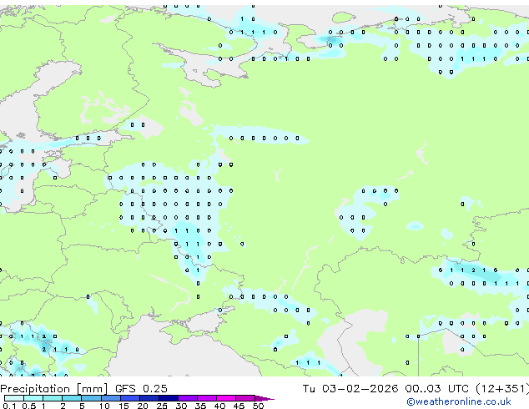The image size is (529, 409).
Task: Click the 15–20 mm legend swatch
Action: click(x=130, y=398)
